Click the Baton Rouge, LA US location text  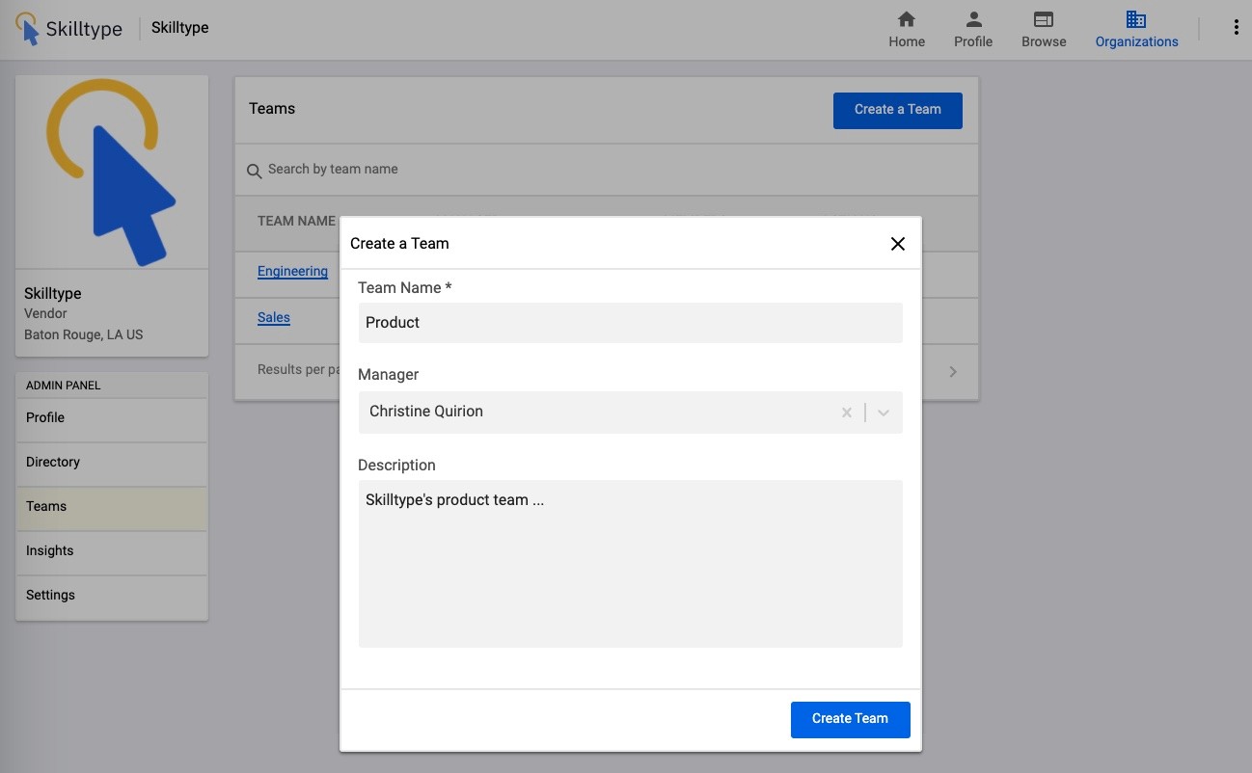(83, 335)
